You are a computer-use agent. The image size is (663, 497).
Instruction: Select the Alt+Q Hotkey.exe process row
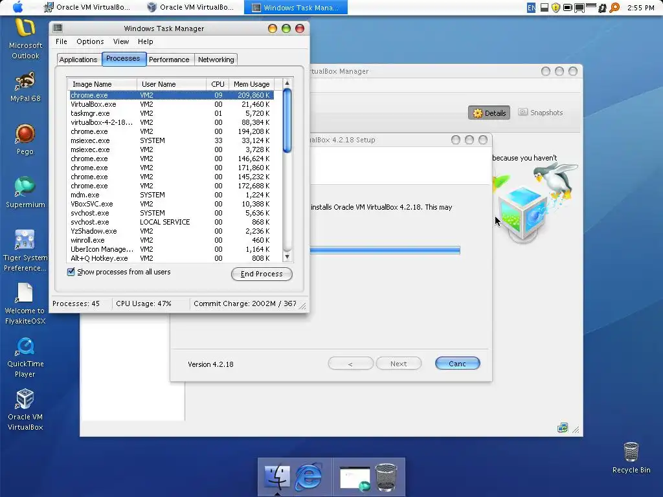(x=172, y=258)
